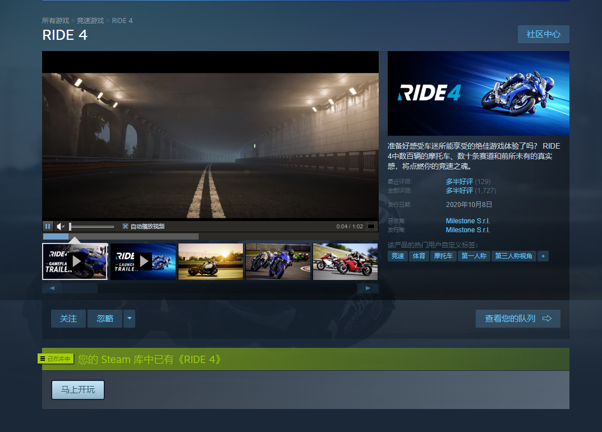Toggle the 自动播放视频 autoplay checkbox
Viewport: 602px width, 432px height.
click(x=126, y=227)
